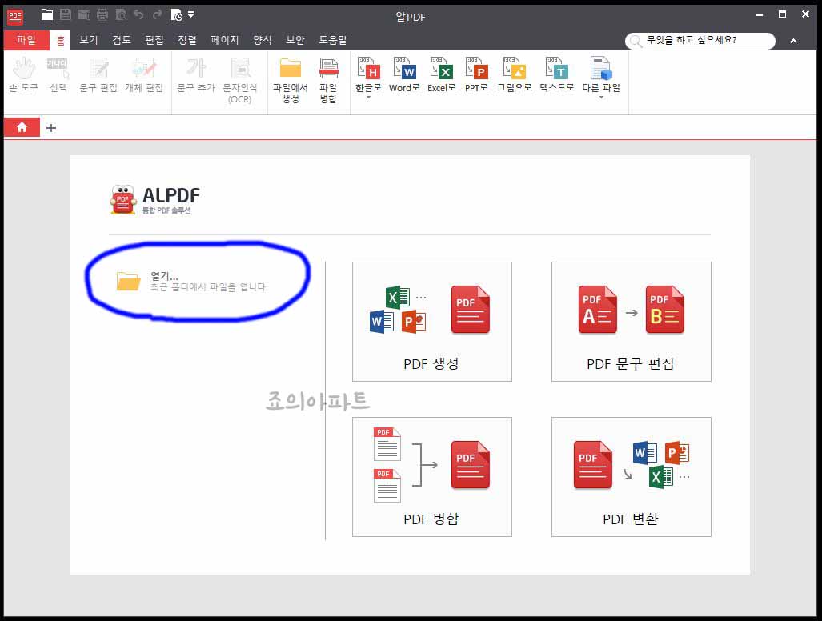Click the PDF 병합 merge tile
The height and width of the screenshot is (621, 822).
tap(432, 476)
